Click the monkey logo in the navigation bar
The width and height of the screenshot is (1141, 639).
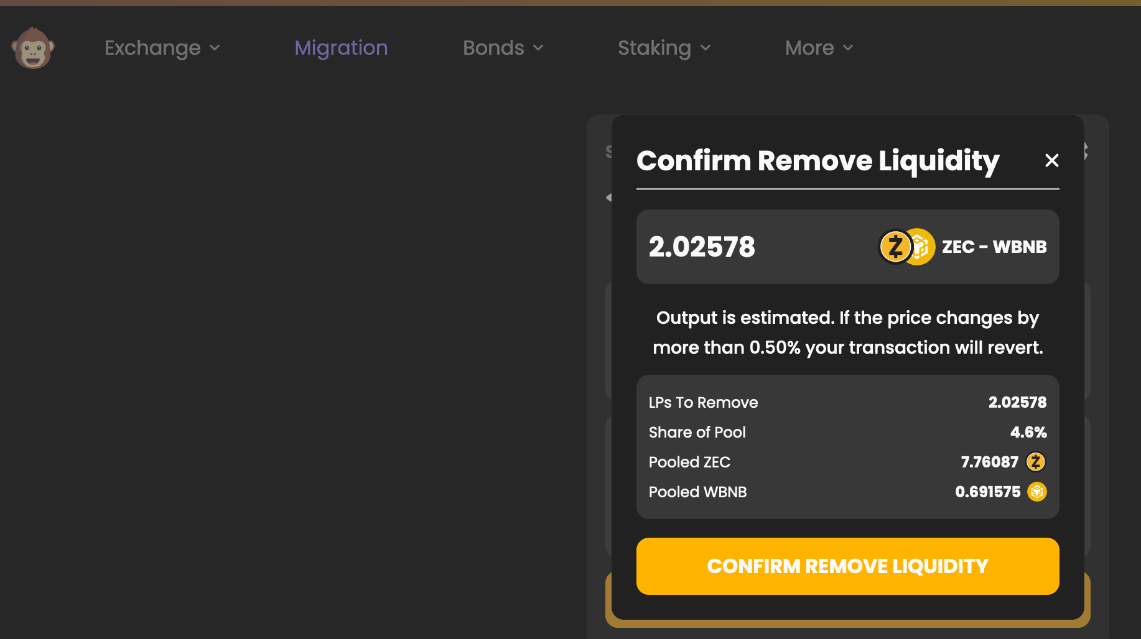click(32, 48)
